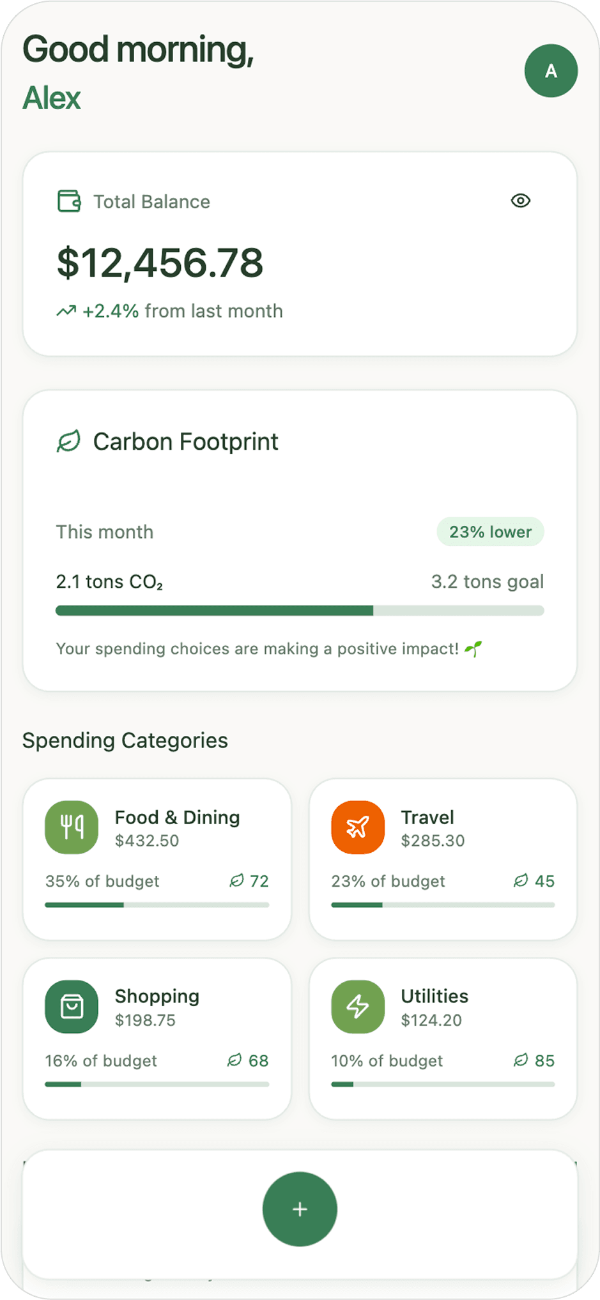Click the 23% lower badge
600x1300 pixels.
tap(490, 531)
